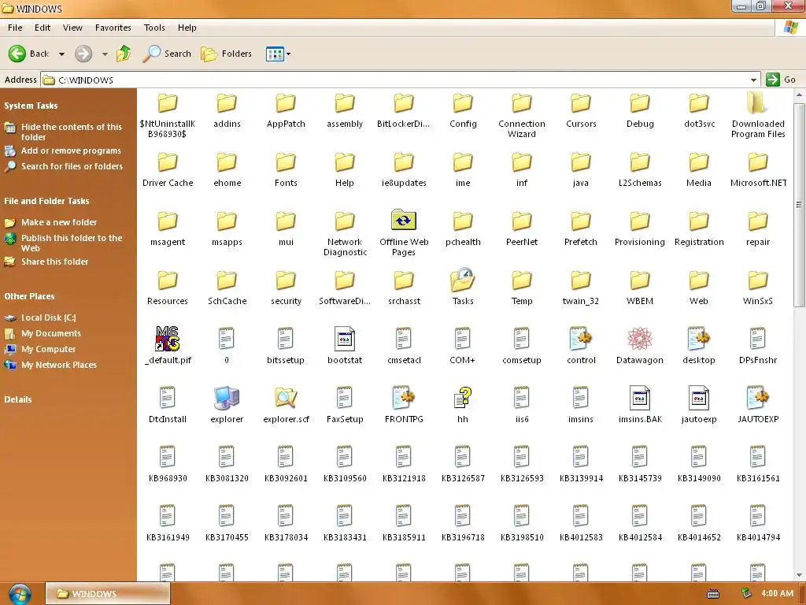The width and height of the screenshot is (806, 605).
Task: Select the explorer.scf file icon
Action: pyautogui.click(x=286, y=398)
